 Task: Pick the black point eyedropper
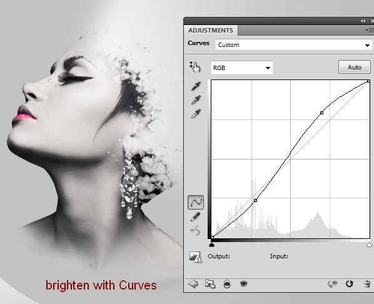point(196,86)
